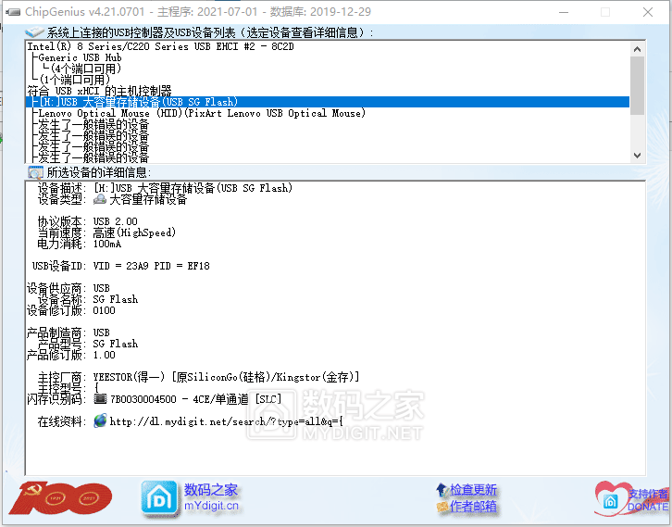The image size is (672, 527).
Task: Open the mYdigit.cn house logo icon
Action: [x=159, y=498]
